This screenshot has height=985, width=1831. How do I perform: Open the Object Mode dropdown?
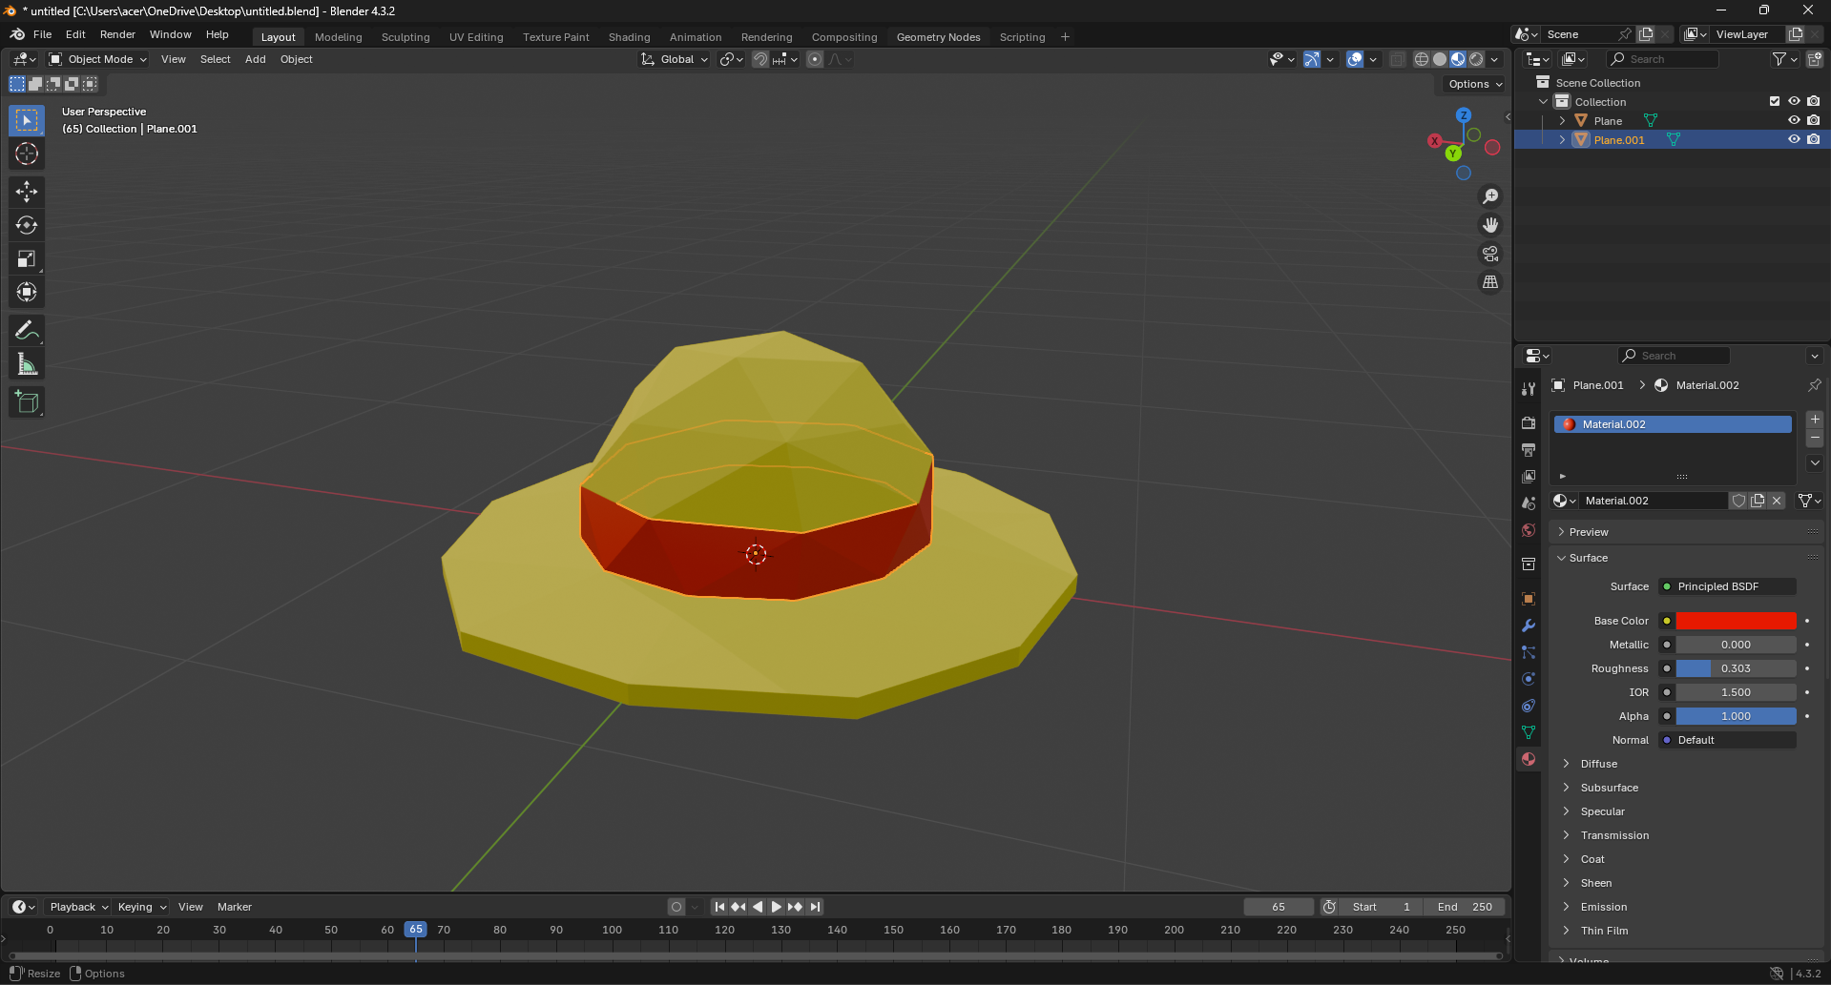tap(98, 59)
